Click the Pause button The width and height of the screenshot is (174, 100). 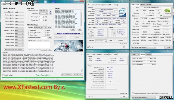(x=77, y=38)
